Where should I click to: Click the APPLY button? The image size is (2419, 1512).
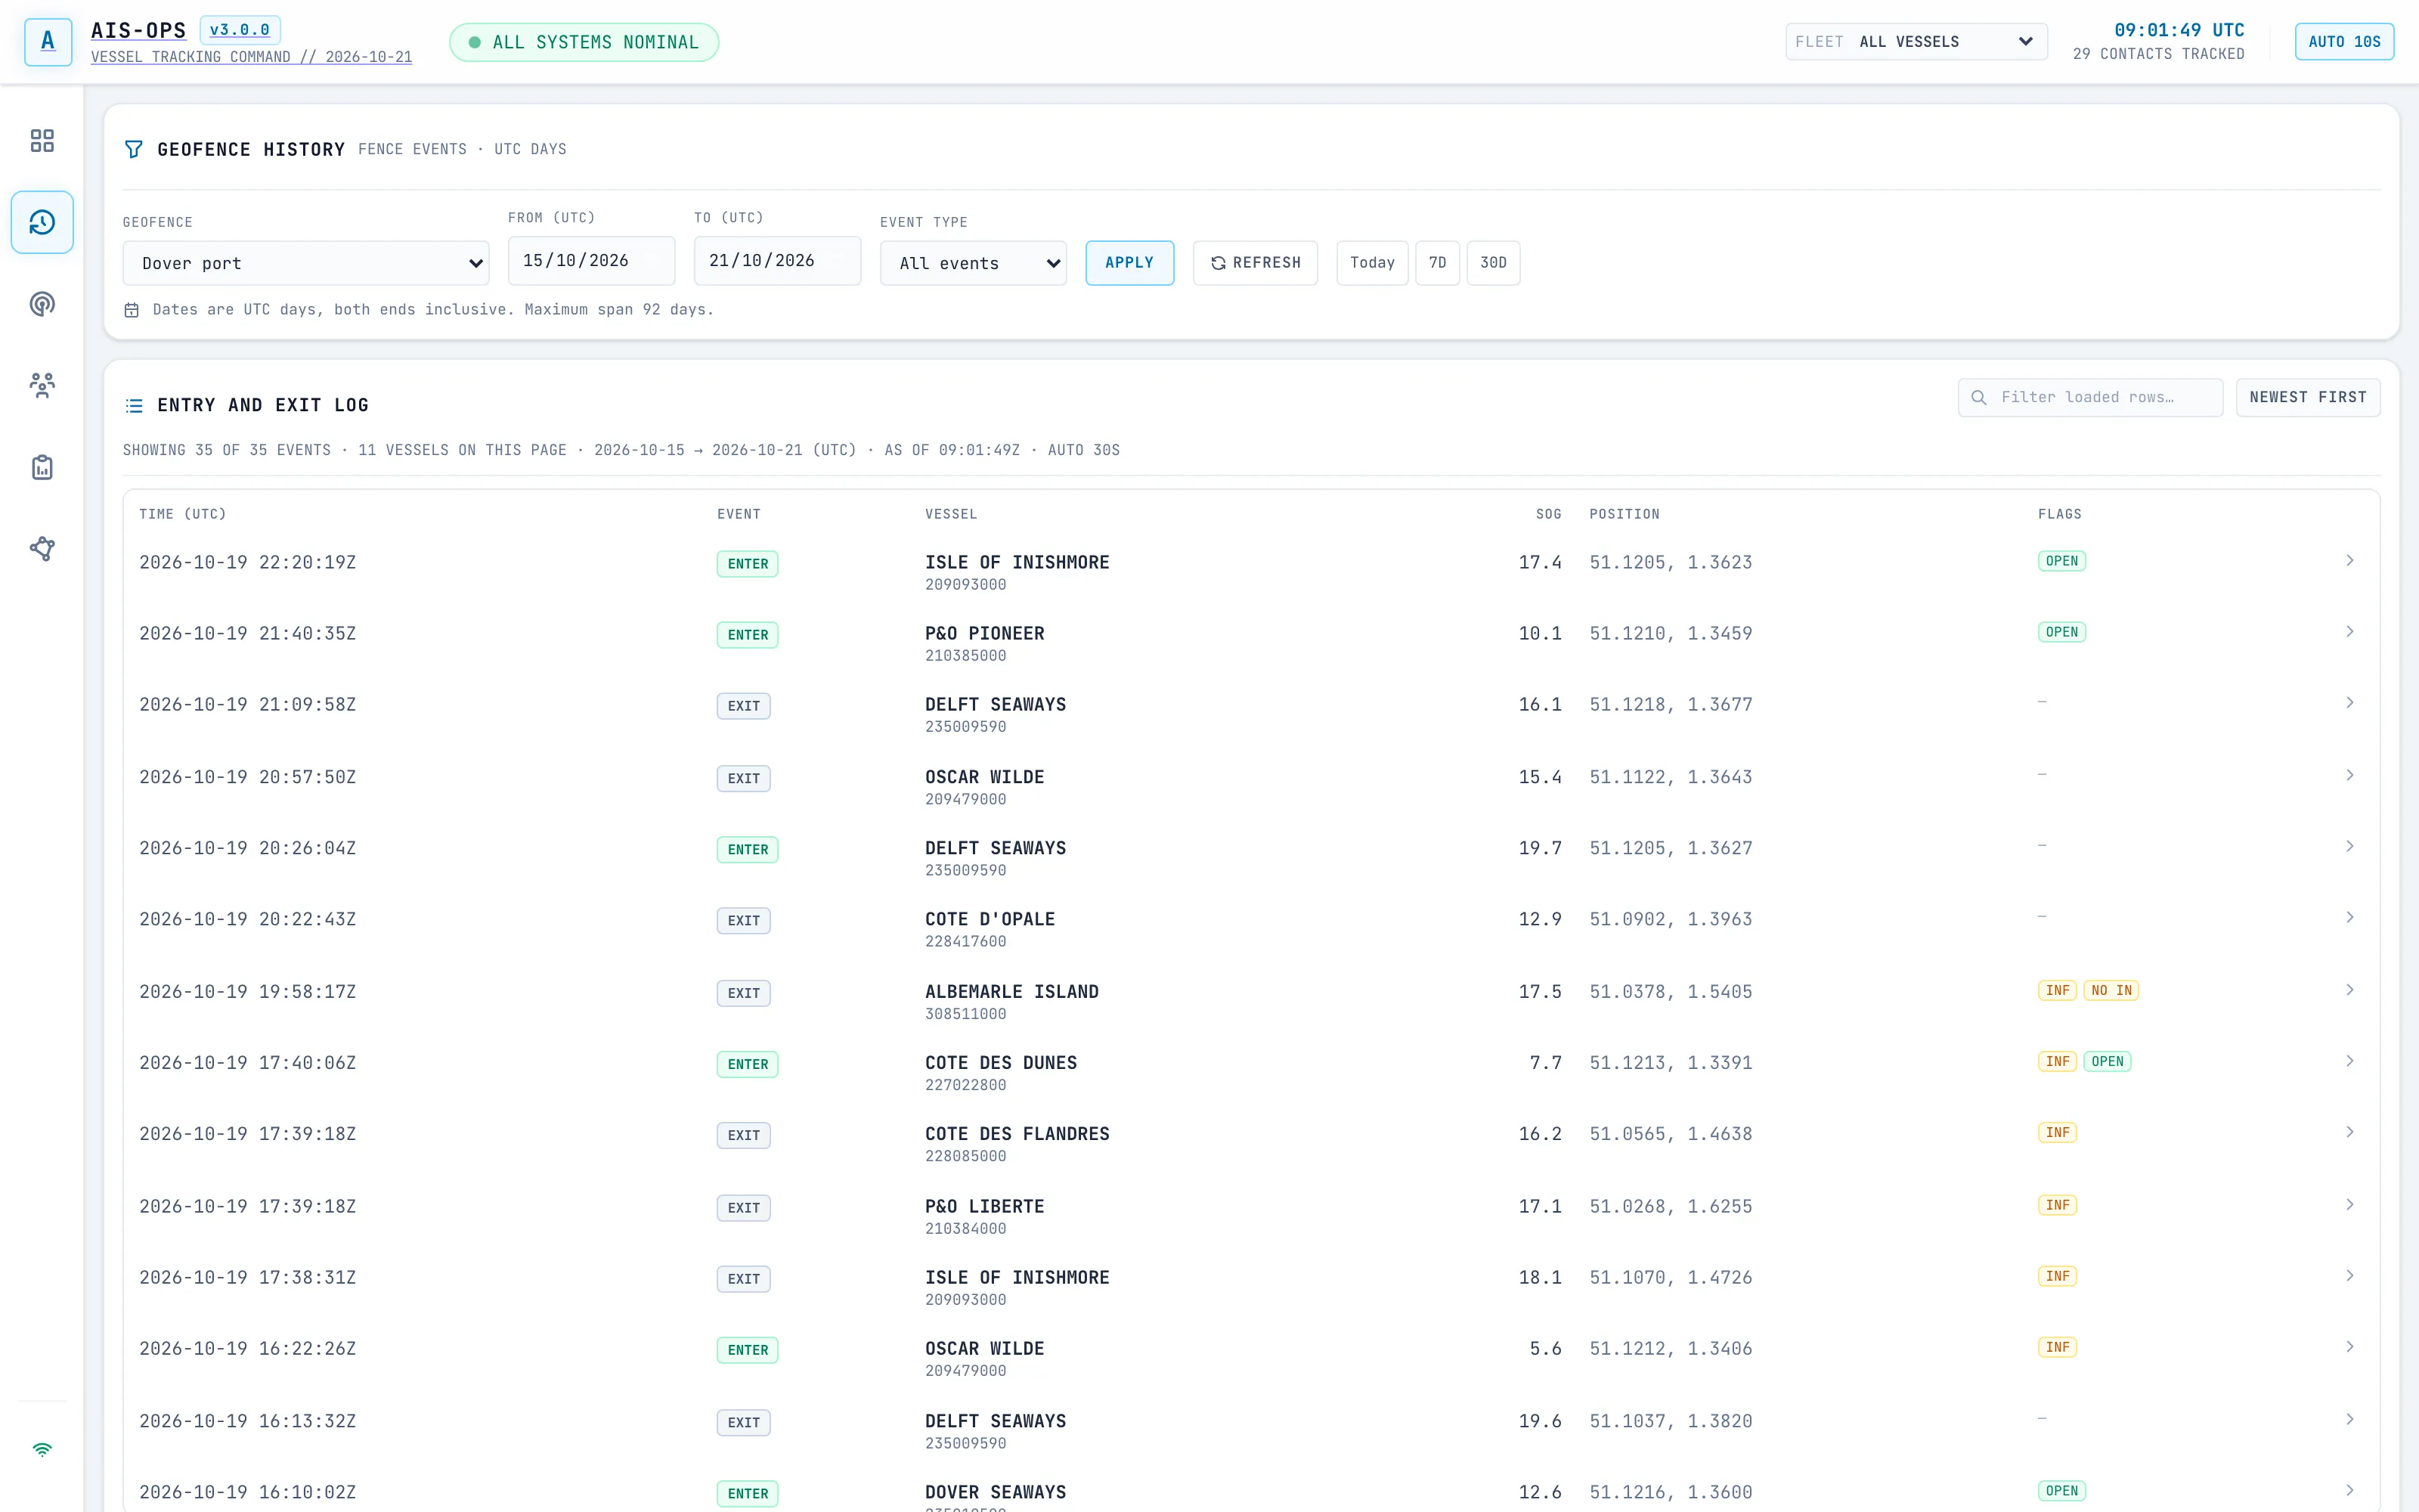pos(1129,263)
